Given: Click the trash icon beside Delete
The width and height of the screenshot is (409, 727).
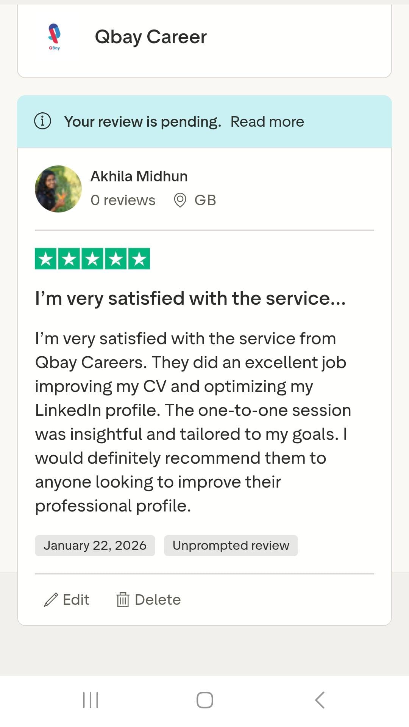Looking at the screenshot, I should (123, 600).
